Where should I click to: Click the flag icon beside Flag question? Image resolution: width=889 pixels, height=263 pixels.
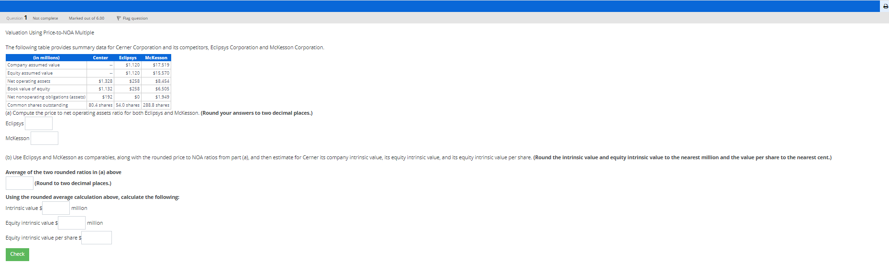click(x=119, y=18)
